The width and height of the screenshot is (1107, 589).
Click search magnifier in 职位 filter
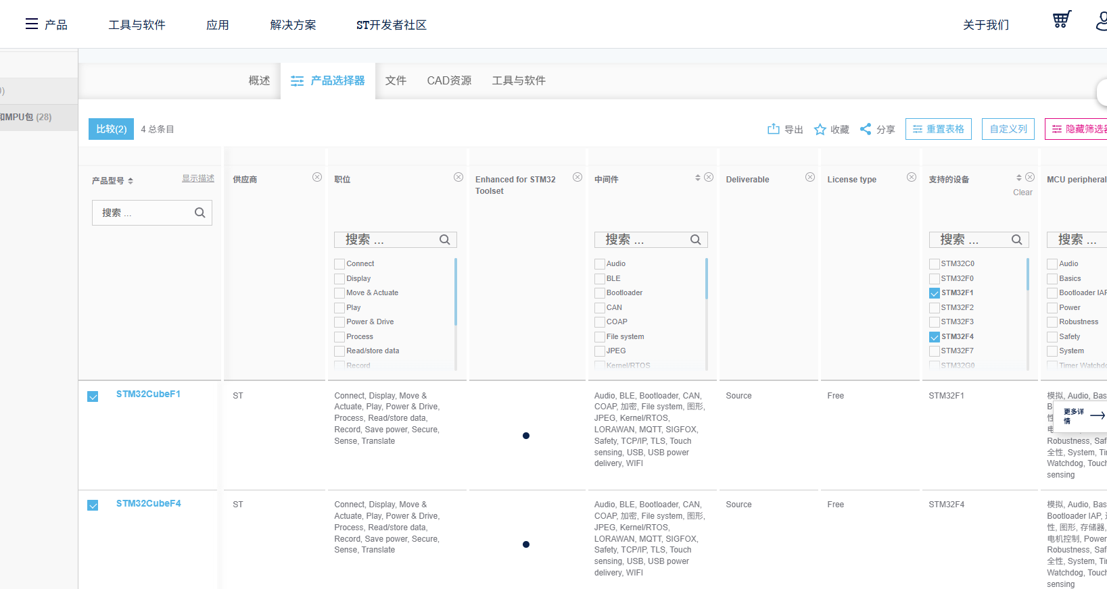[x=445, y=240]
